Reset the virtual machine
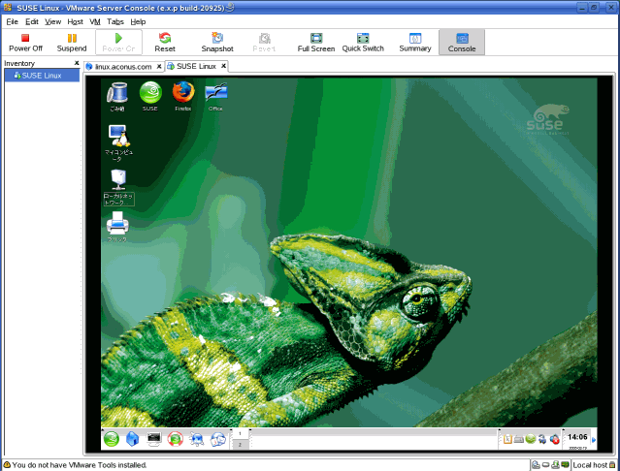The width and height of the screenshot is (620, 471). point(165,42)
